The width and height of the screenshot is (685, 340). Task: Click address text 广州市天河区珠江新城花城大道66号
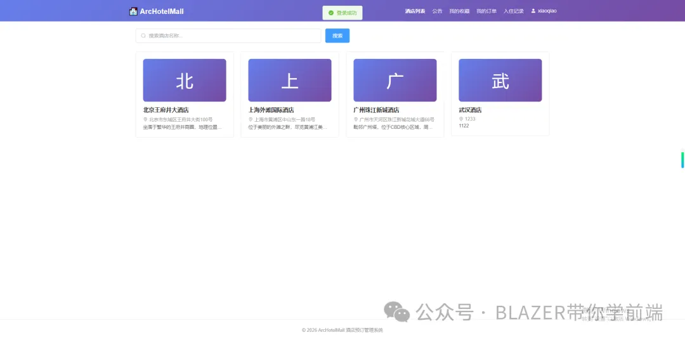coord(396,119)
